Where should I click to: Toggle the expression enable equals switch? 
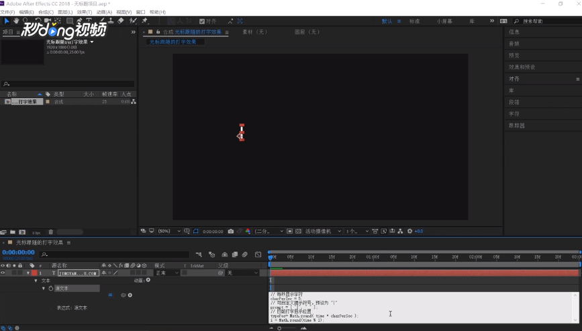coord(110,295)
